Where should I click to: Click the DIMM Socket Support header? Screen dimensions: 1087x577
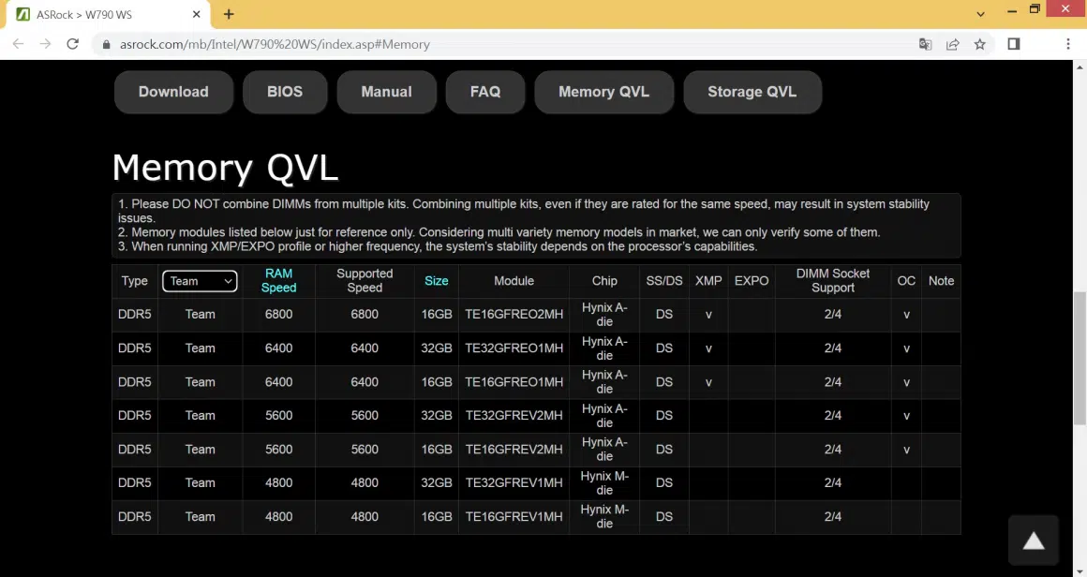(832, 280)
